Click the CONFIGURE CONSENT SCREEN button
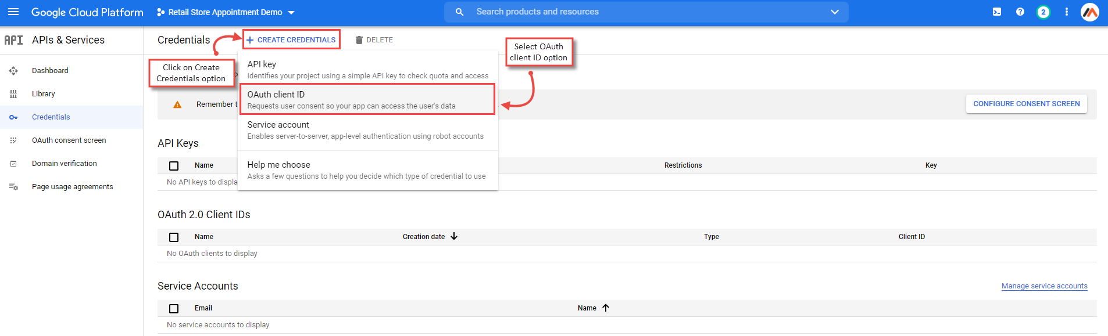Image resolution: width=1108 pixels, height=336 pixels. coord(1027,104)
